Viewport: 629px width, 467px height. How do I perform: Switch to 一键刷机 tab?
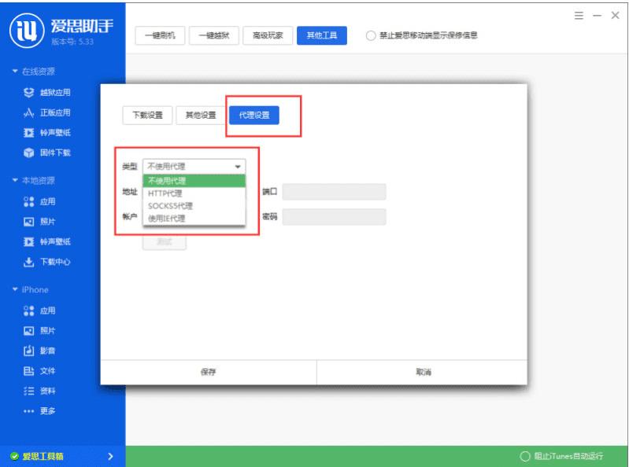click(160, 35)
